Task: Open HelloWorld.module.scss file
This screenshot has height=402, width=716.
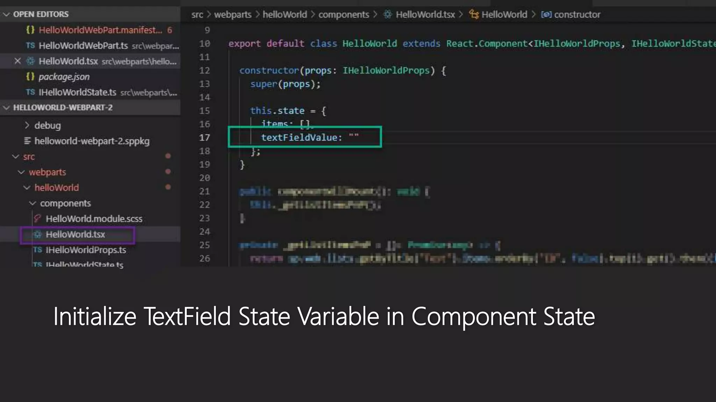Action: (x=94, y=219)
